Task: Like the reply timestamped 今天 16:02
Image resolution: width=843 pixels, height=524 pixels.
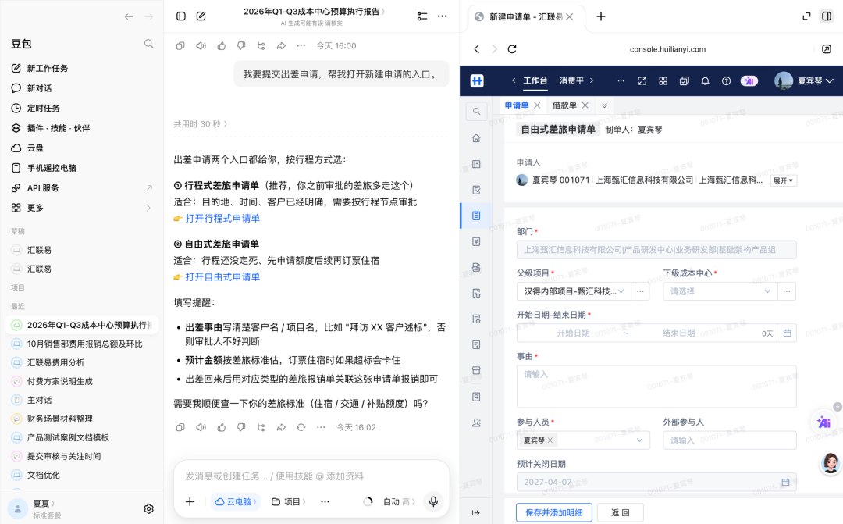Action: (221, 427)
